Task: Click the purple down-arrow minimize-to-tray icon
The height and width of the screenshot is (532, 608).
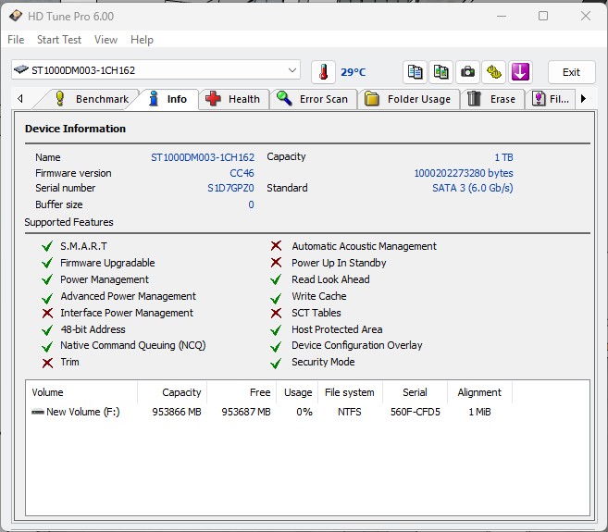Action: 520,71
